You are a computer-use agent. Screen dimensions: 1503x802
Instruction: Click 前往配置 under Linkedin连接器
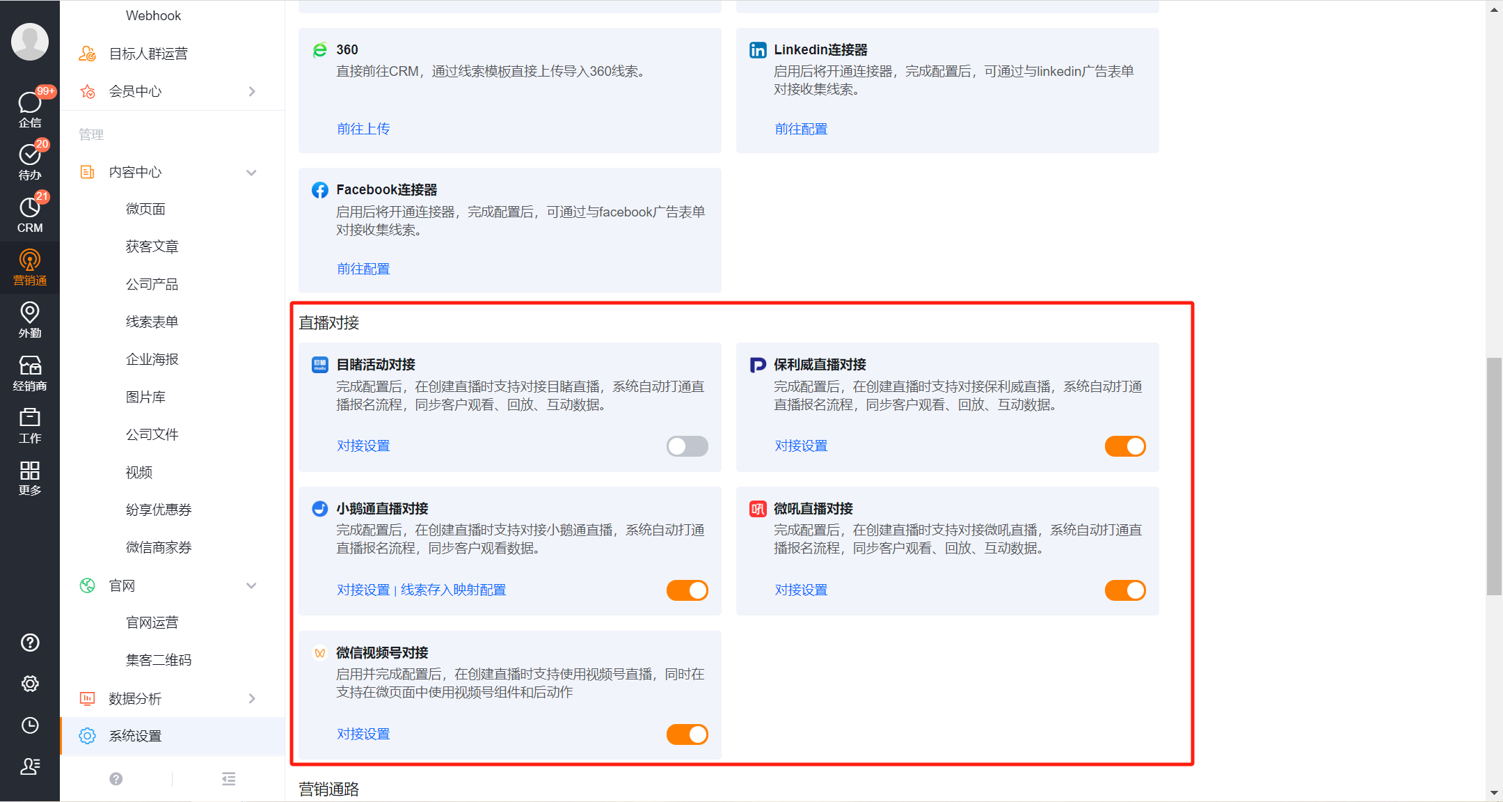pos(801,129)
